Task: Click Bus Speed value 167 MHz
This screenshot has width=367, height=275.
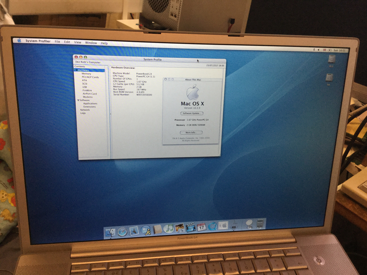Action: [141, 89]
